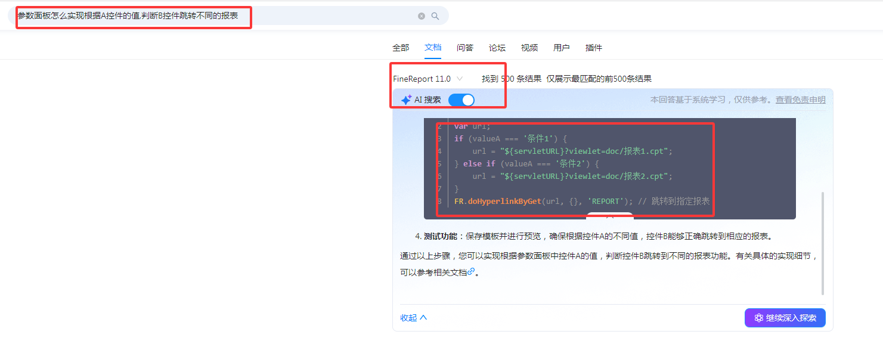883x350 pixels.
Task: Open the 查看免责申明 disclaimer link
Action: click(x=801, y=100)
